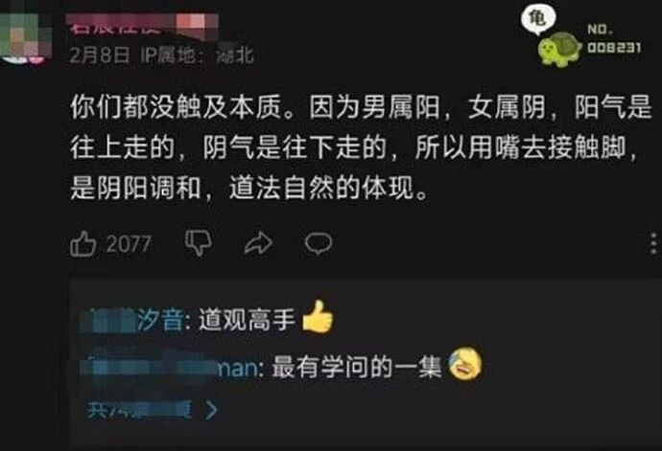Share the comment via the arrow icon
662x451 pixels.
pyautogui.click(x=258, y=243)
